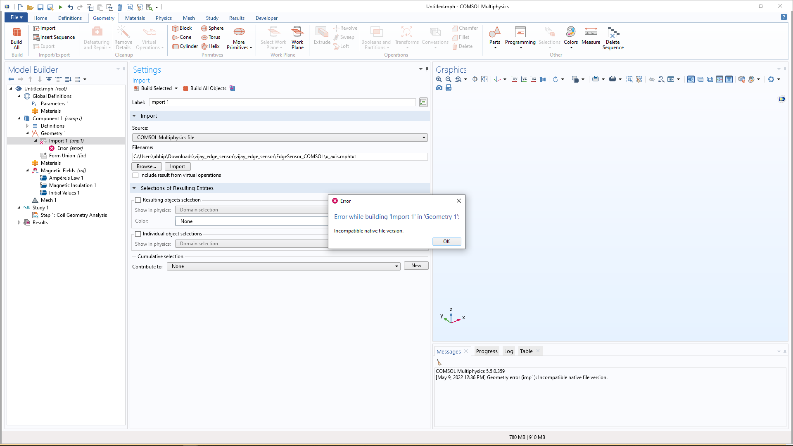Open the Contribute to dropdown
793x446 pixels.
point(283,266)
